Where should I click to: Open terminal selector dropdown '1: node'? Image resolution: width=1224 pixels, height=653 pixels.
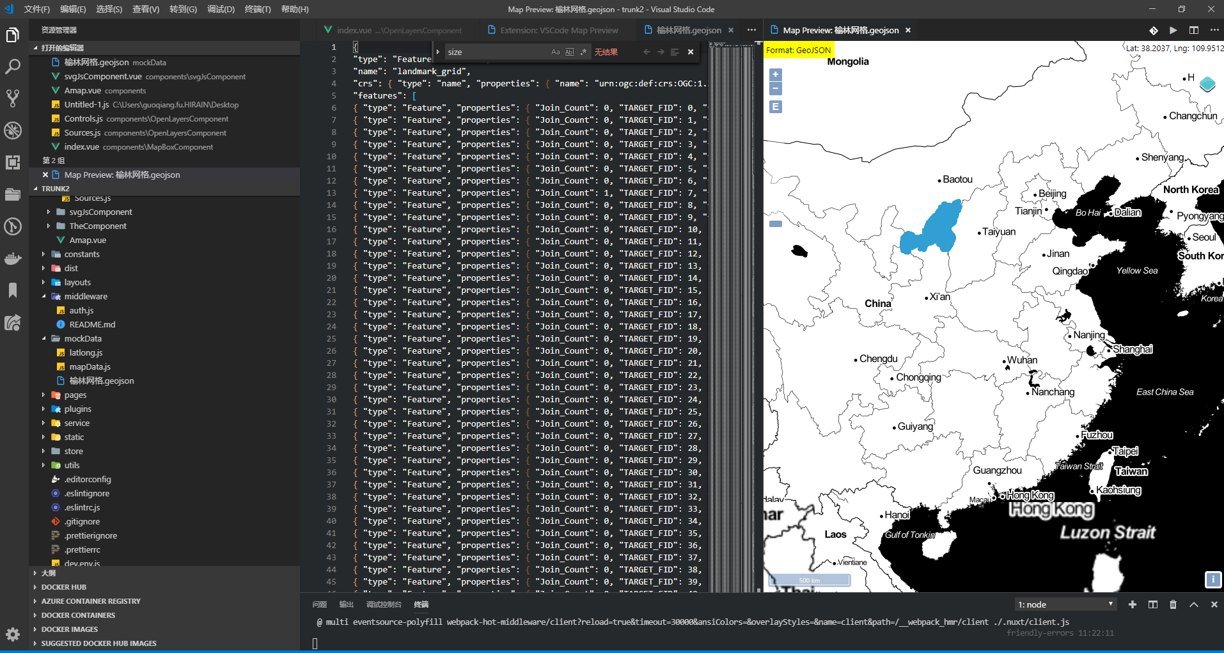1066,604
